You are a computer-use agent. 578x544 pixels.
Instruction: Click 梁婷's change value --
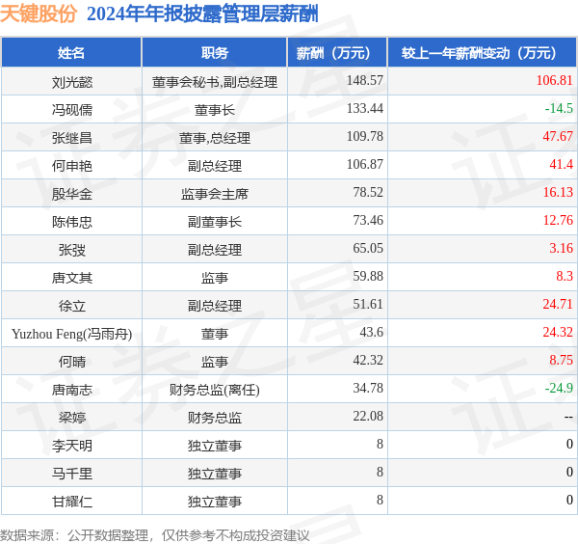click(x=568, y=417)
